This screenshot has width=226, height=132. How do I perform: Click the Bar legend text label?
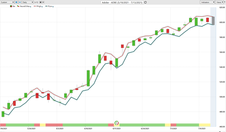(x=14, y=7)
